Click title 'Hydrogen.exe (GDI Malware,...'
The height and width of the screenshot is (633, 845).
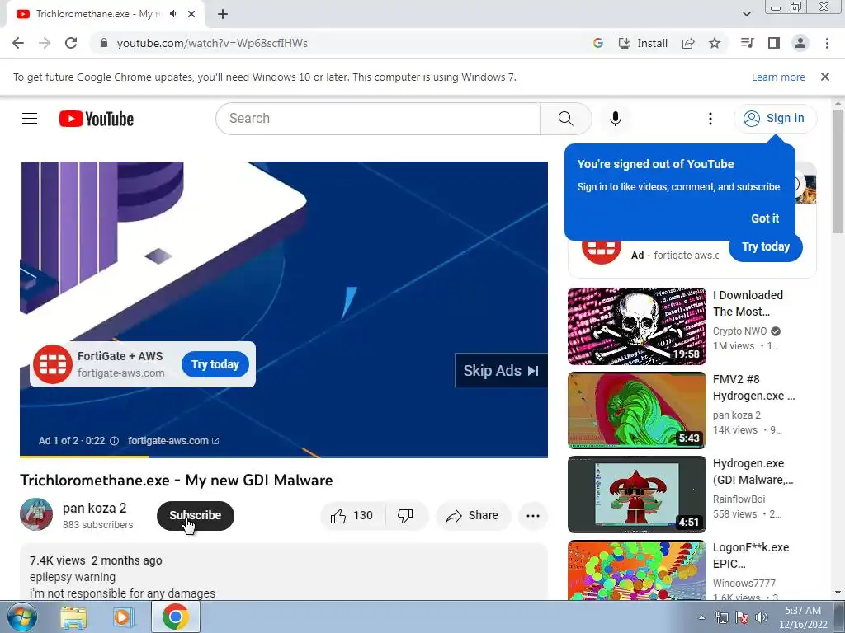coord(753,471)
